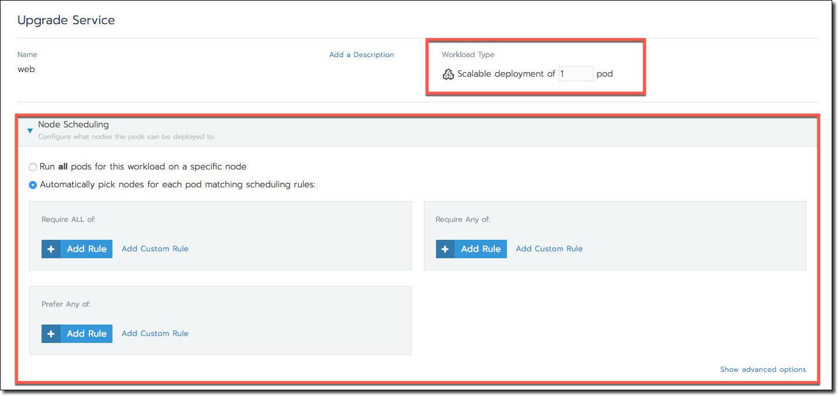Click 'Add Custom Rule' under Require Any
Screen dimensions: 838x396
tap(549, 248)
